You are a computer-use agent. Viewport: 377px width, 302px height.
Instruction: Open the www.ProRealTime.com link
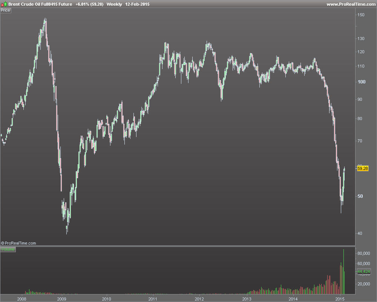pos(351,4)
